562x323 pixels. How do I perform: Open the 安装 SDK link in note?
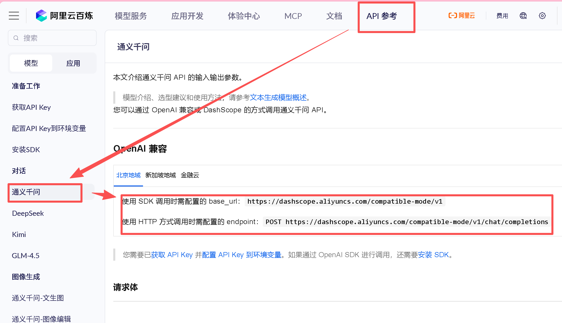point(433,255)
